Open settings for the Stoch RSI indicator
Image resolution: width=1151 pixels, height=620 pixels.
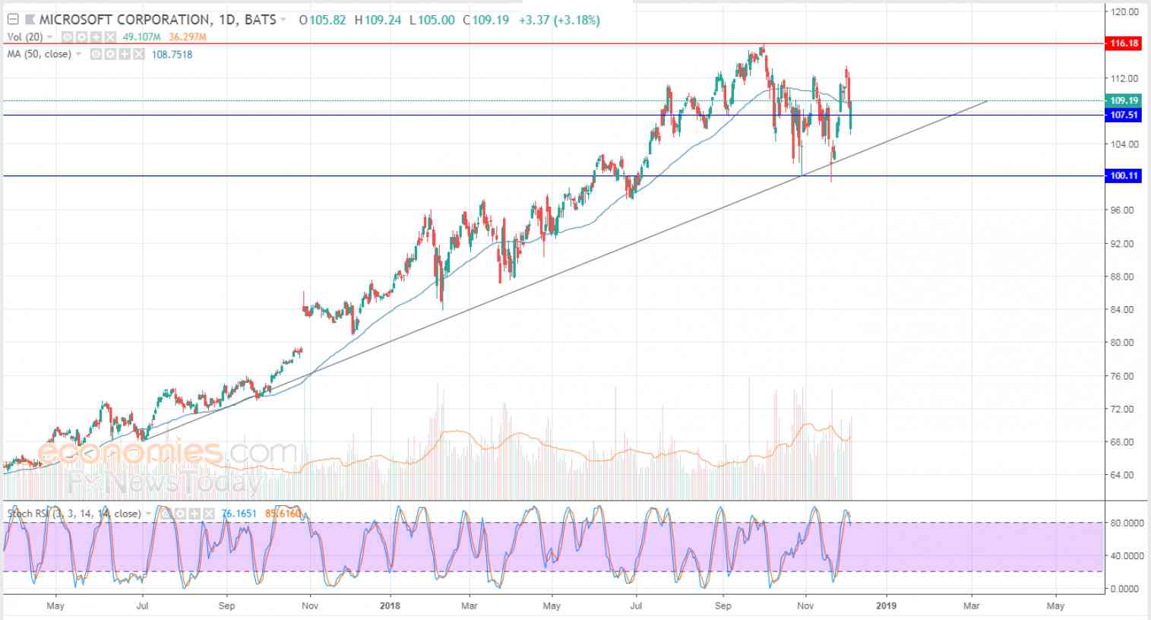click(181, 514)
